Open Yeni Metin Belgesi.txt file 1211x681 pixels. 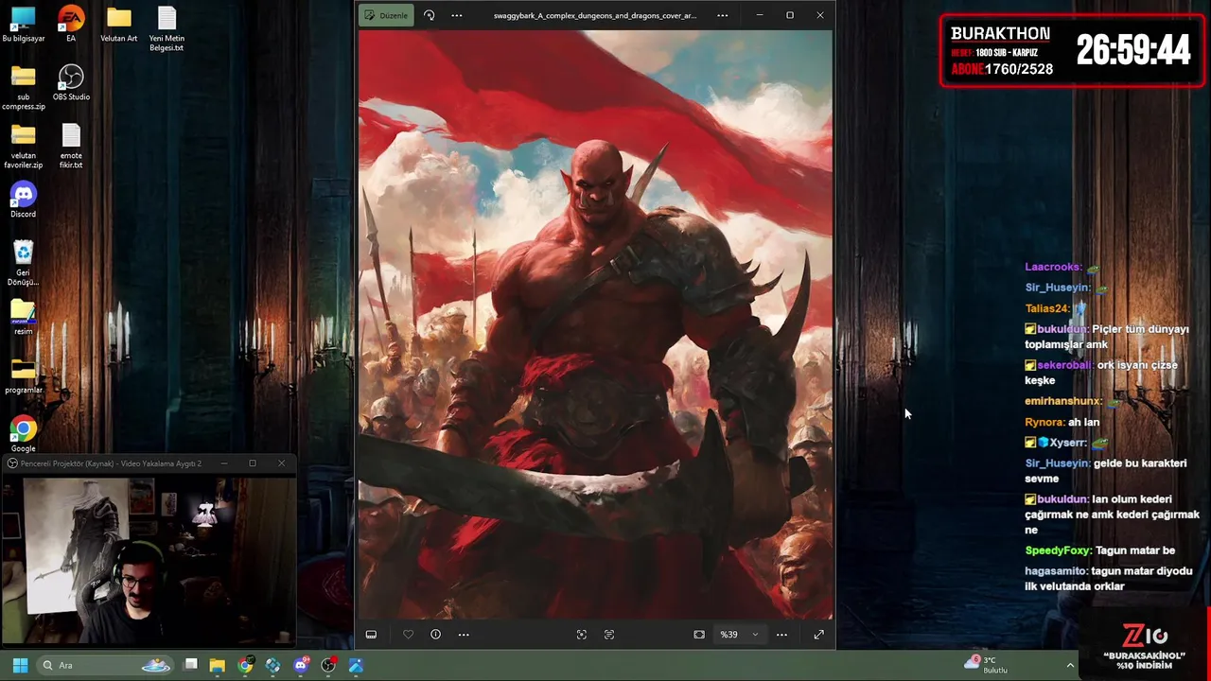pos(167,29)
